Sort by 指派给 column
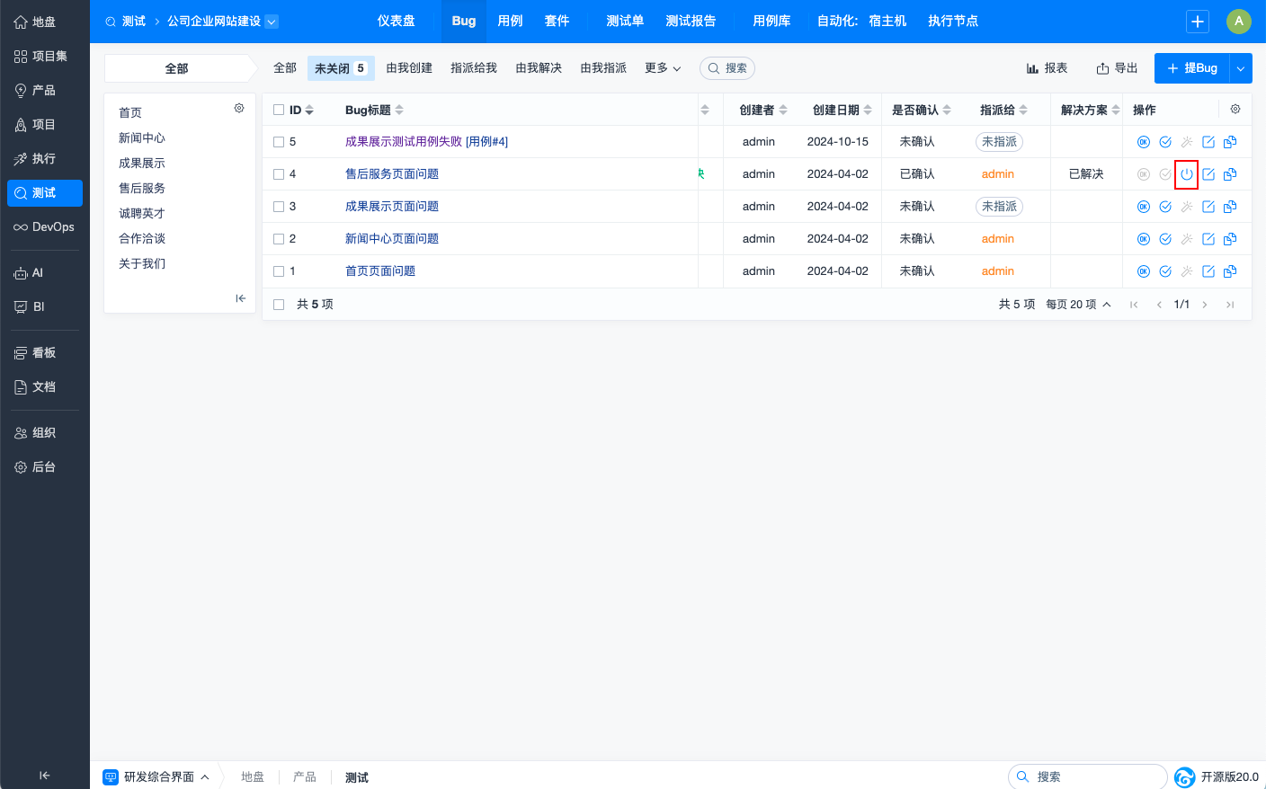The image size is (1266, 789). pyautogui.click(x=1003, y=110)
